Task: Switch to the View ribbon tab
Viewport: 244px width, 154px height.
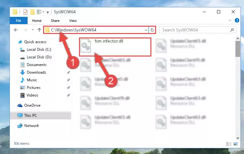Action: [73, 21]
